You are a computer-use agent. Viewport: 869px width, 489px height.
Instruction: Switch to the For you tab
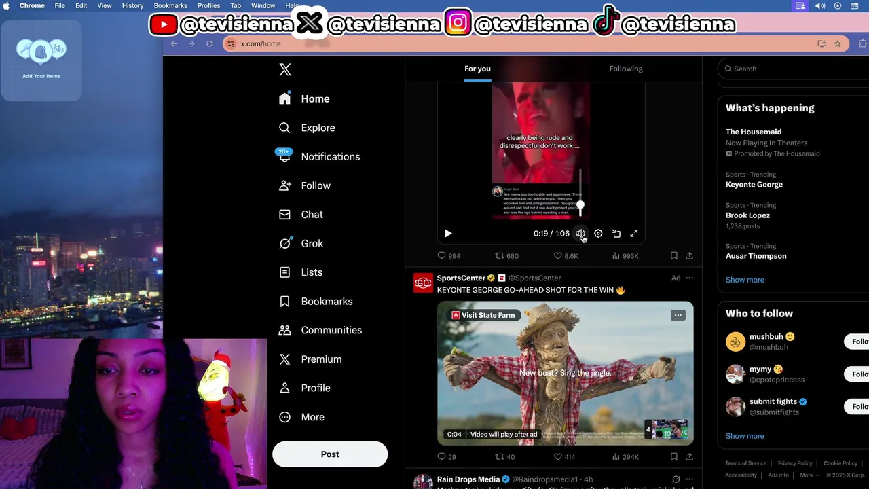(477, 69)
